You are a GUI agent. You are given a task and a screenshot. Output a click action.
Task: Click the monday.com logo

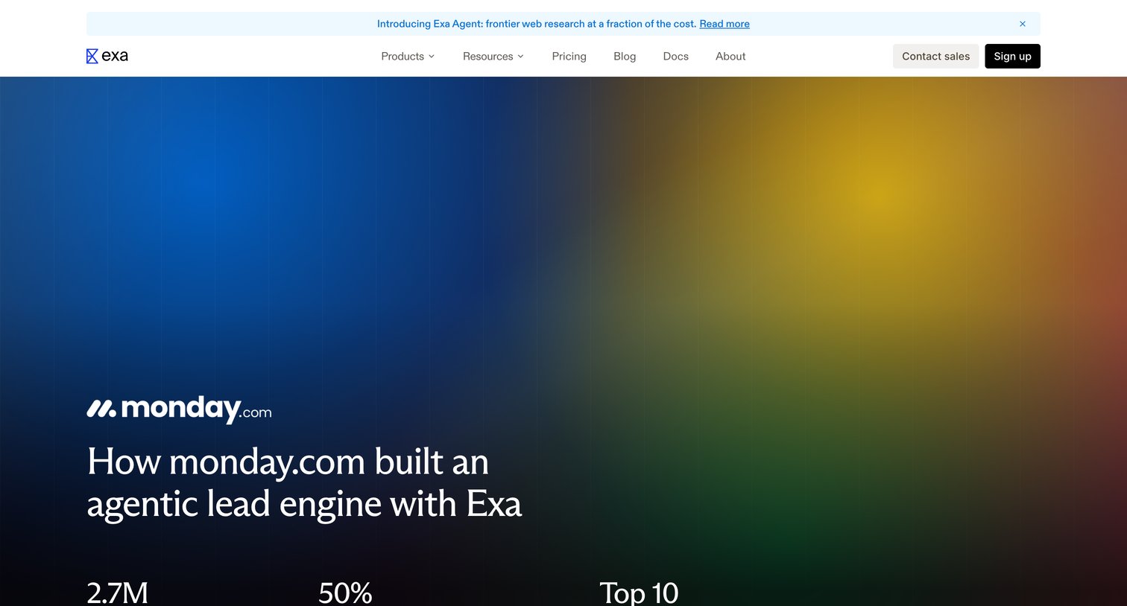point(179,409)
